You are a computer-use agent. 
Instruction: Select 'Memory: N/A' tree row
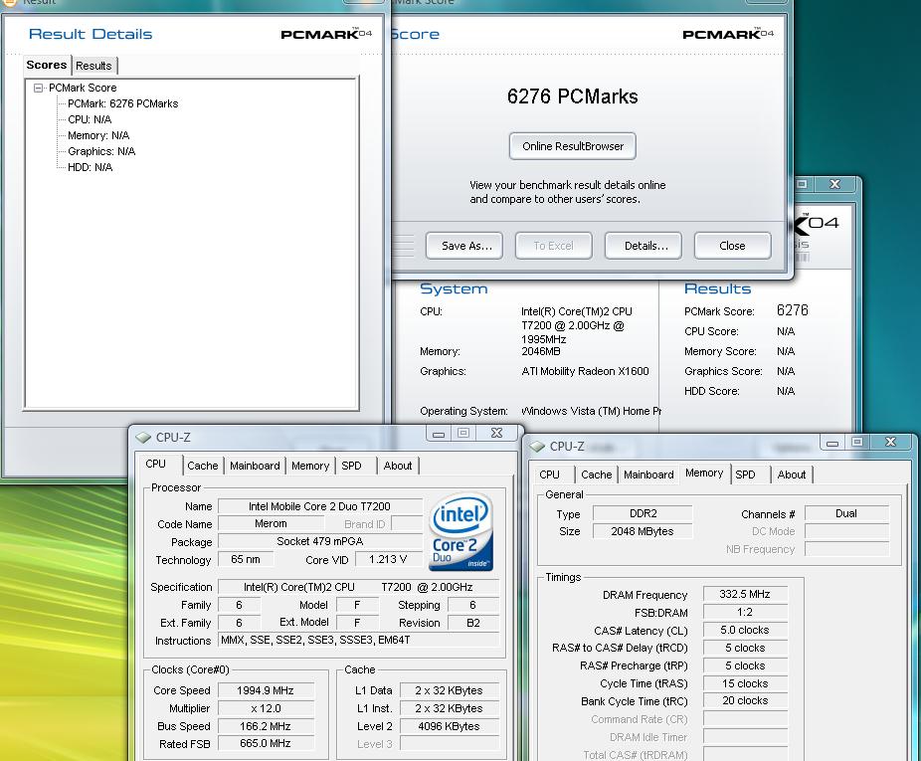[x=98, y=135]
